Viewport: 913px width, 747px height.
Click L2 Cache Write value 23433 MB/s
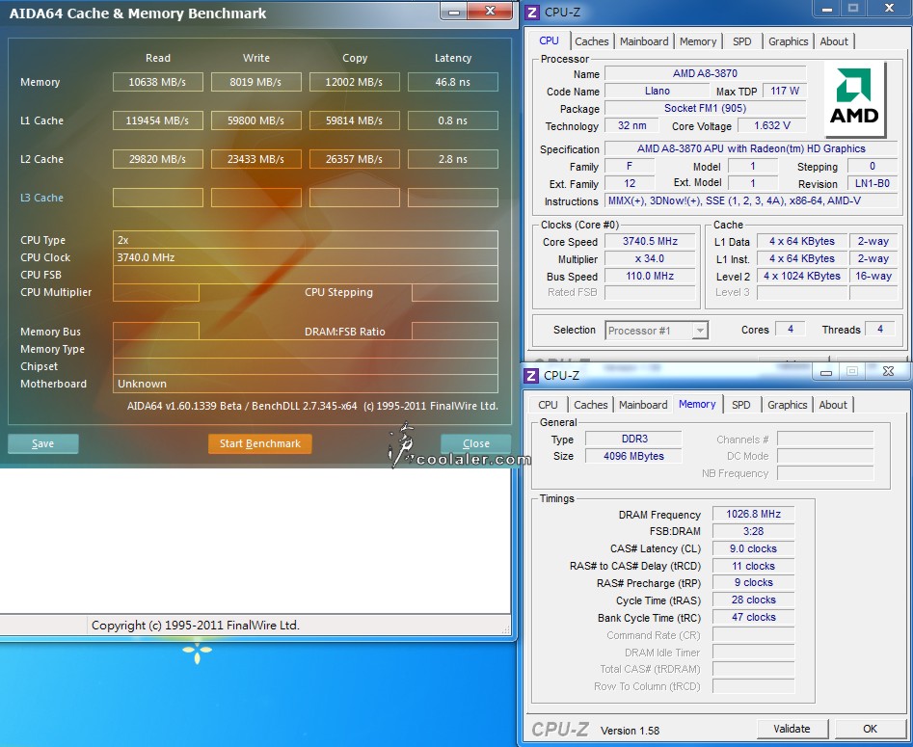(x=256, y=159)
